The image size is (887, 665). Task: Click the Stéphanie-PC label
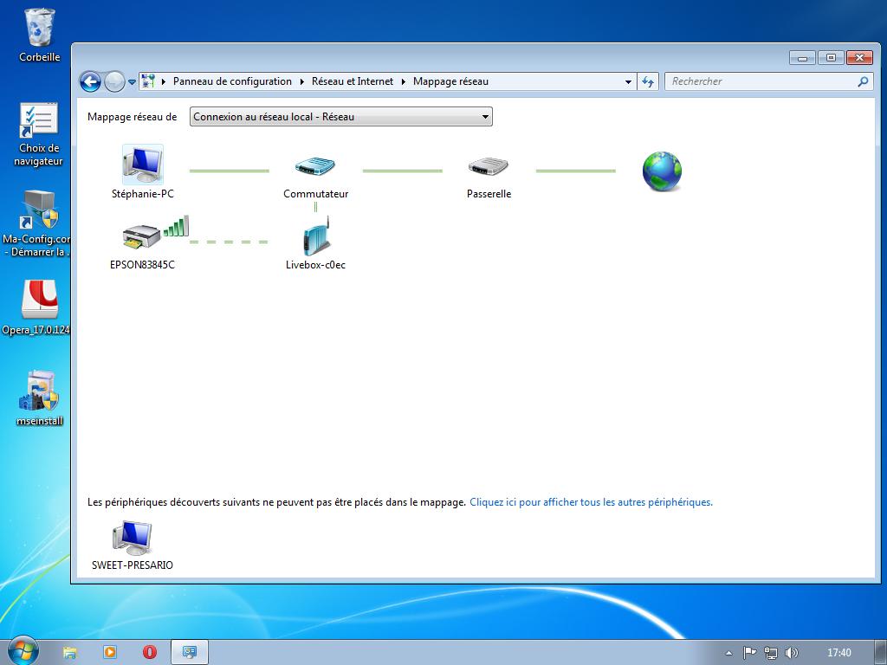coord(143,194)
